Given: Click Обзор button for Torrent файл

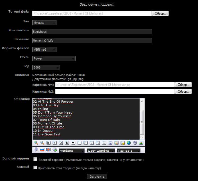Looking at the screenshot, I should 160,13.
